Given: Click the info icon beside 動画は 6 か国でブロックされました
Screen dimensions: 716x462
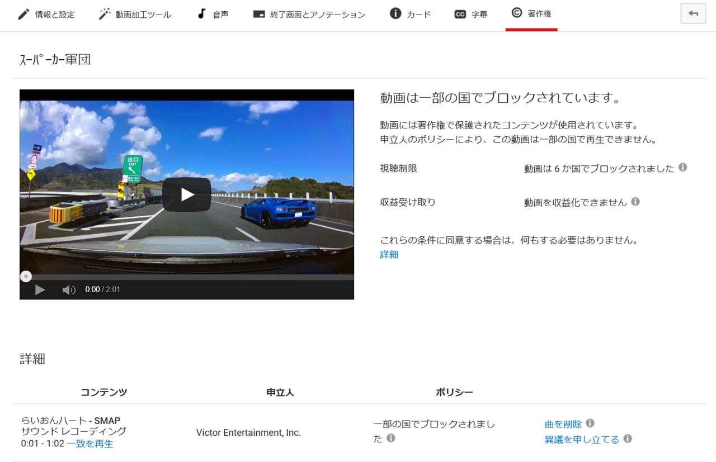Looking at the screenshot, I should click(682, 168).
